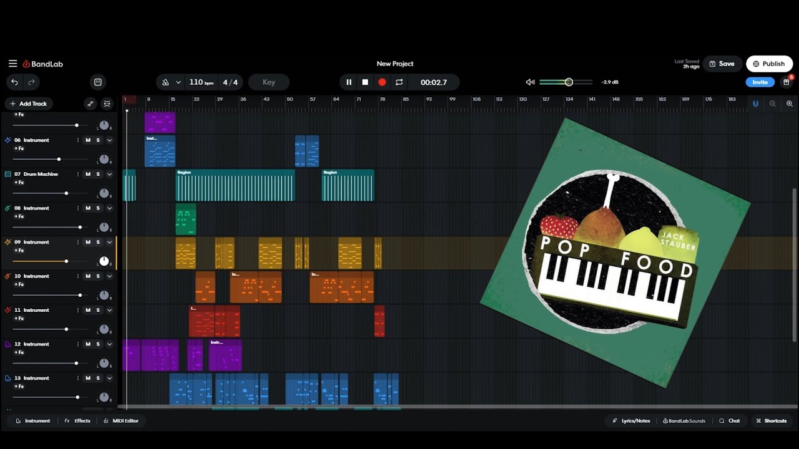Save the project

pos(722,64)
